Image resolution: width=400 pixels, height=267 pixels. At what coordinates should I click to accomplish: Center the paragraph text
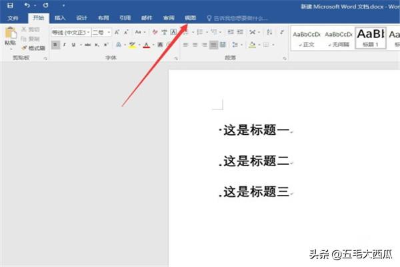[195, 45]
